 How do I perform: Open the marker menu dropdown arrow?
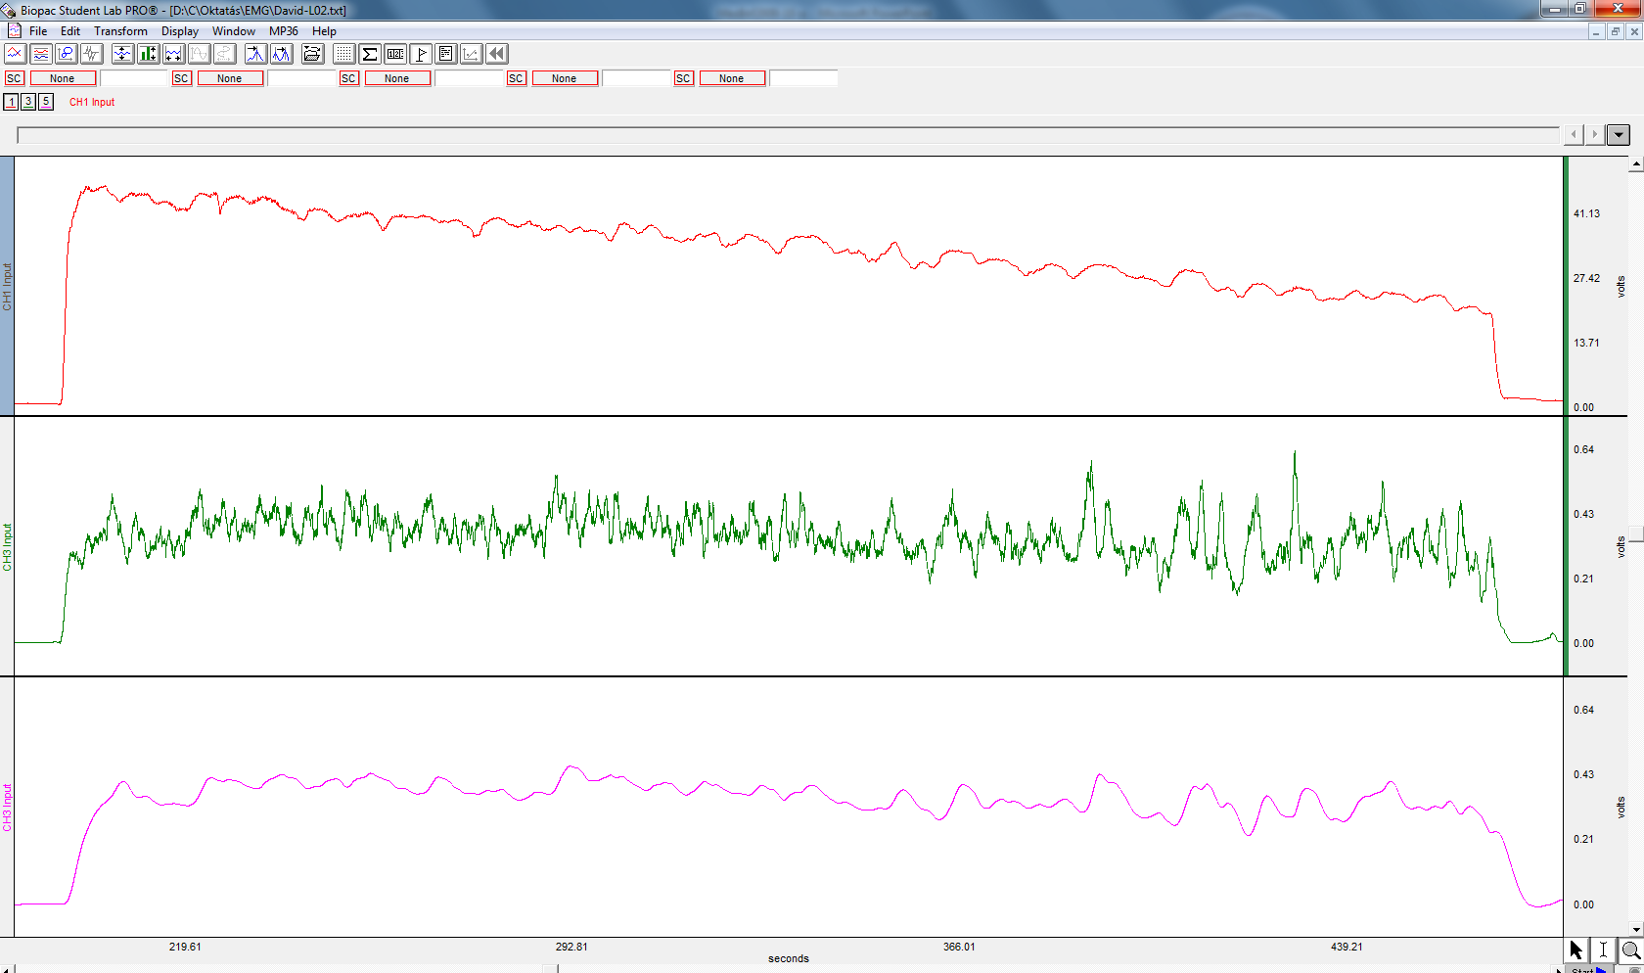tap(1619, 134)
